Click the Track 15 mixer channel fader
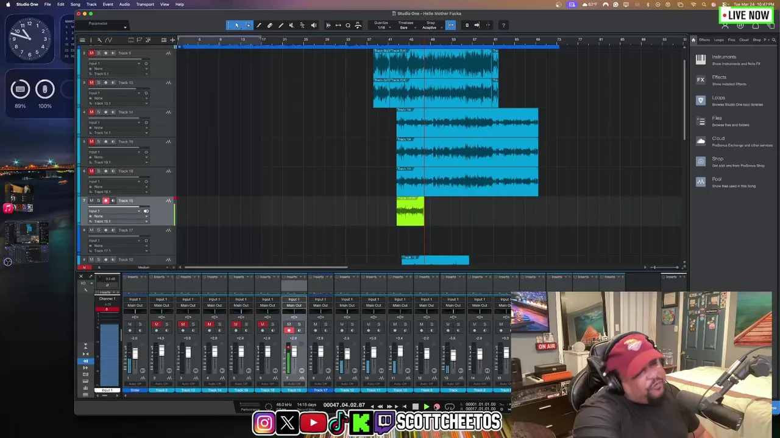Screen dimensions: 780x438 pos(294,353)
